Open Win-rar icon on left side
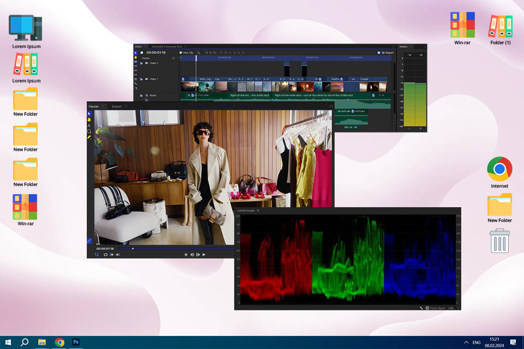 tap(26, 210)
